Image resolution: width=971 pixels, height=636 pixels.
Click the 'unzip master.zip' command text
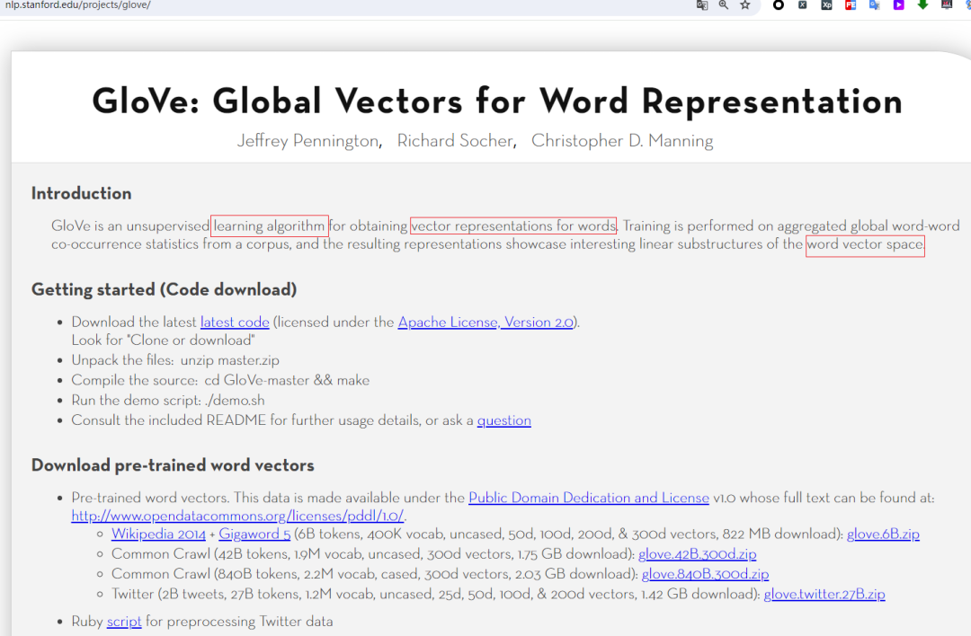click(x=230, y=360)
